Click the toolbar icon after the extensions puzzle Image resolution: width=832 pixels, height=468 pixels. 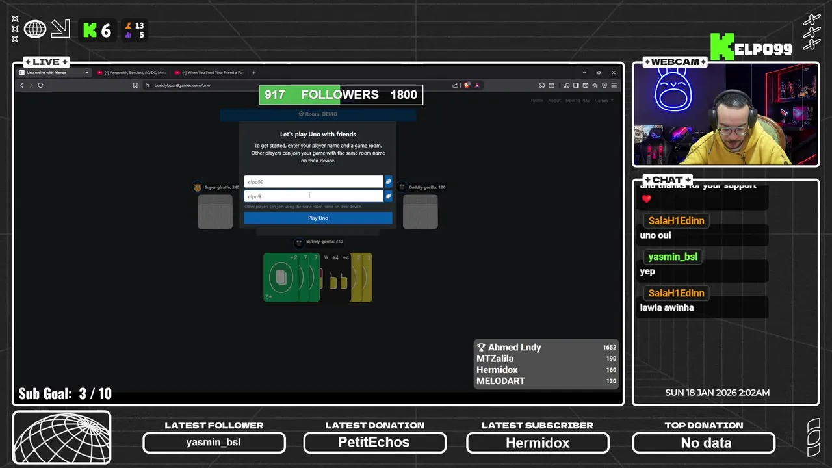click(551, 85)
